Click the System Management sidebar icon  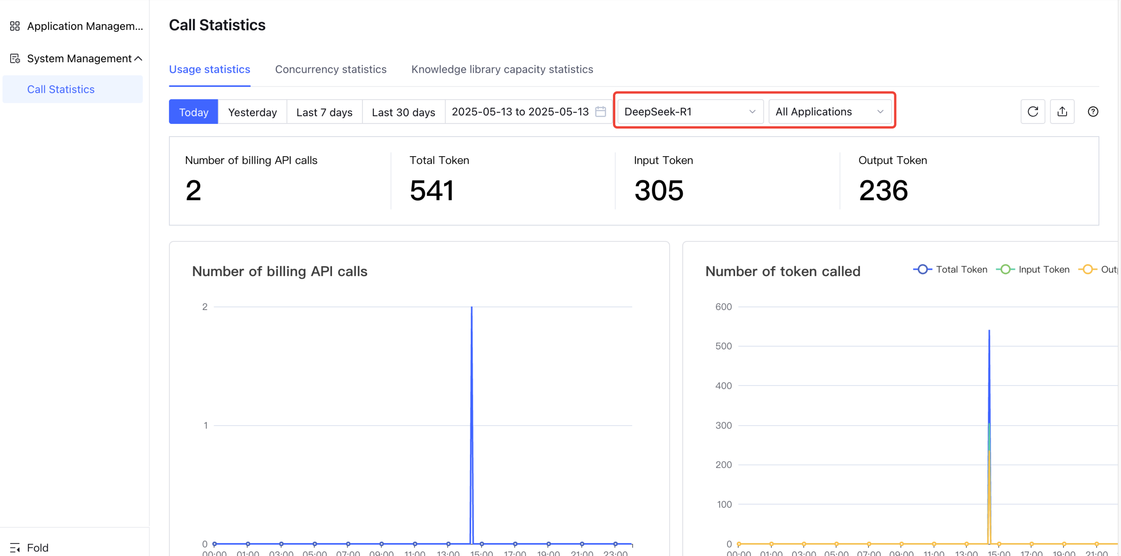(x=15, y=58)
